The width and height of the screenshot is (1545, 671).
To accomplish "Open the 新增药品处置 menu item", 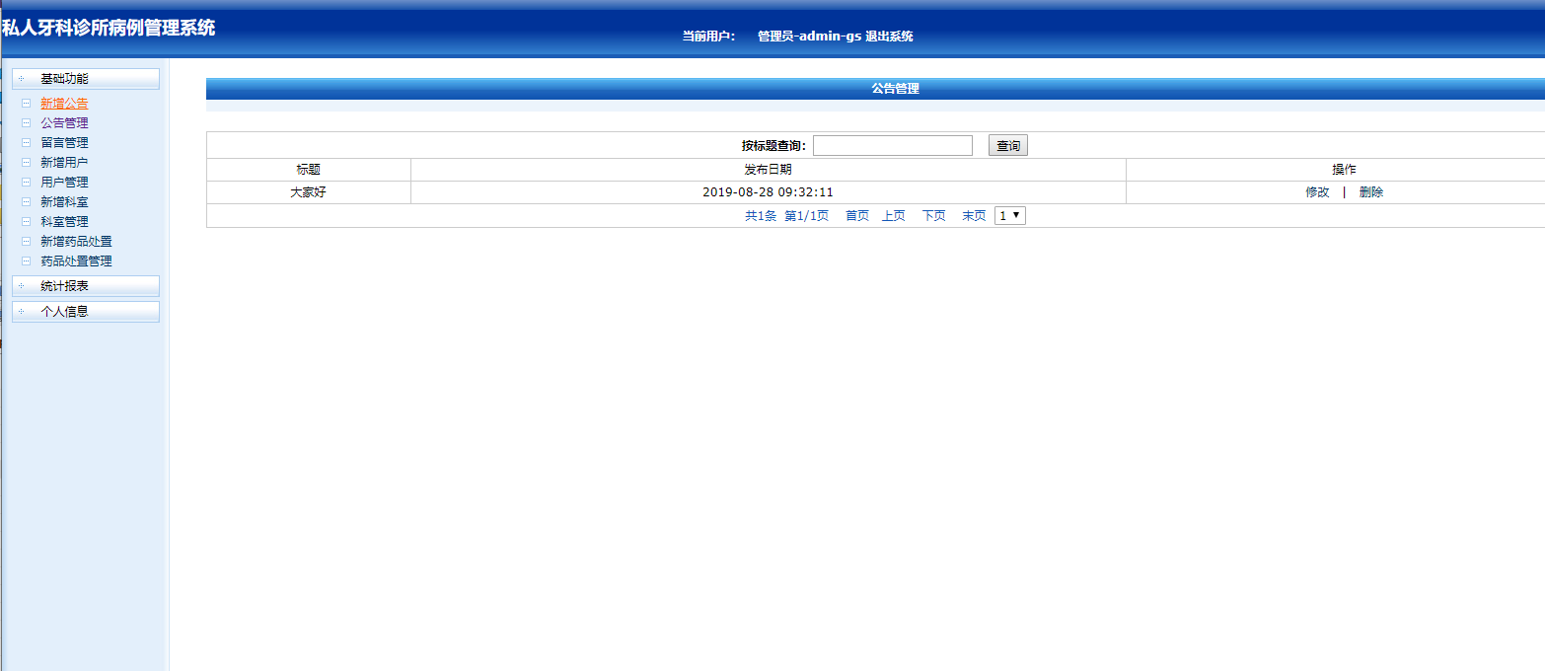I will pyautogui.click(x=78, y=241).
